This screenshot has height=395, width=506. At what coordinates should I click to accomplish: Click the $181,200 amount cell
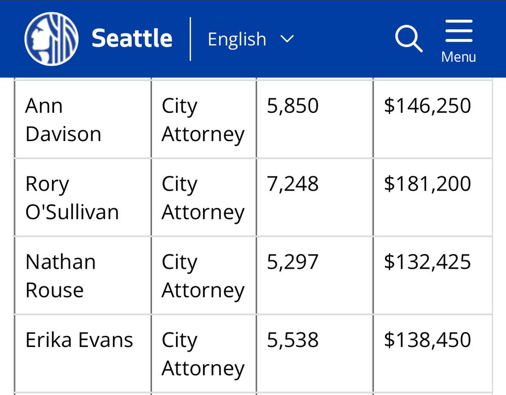[x=433, y=198]
